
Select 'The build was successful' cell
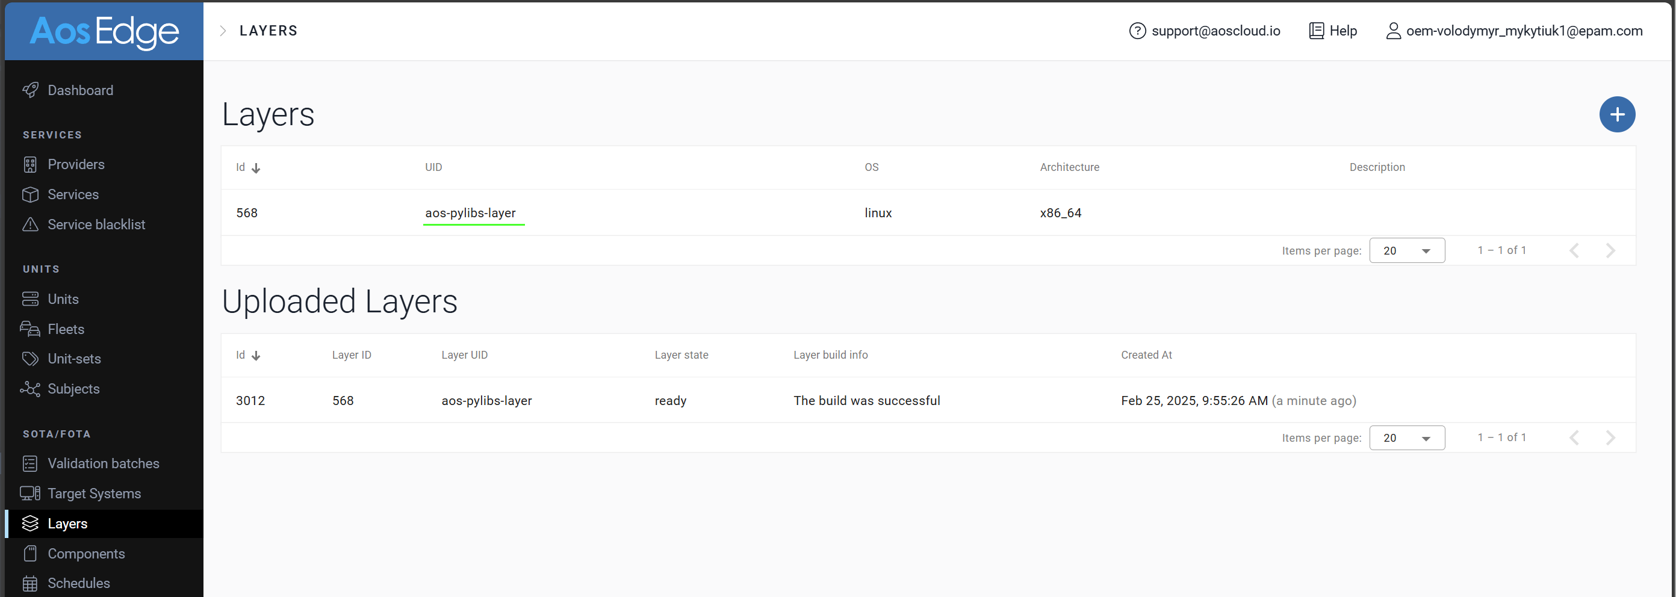tap(867, 401)
